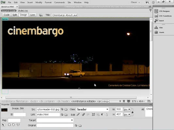Open the CSS Designer panel
Screen dimensions: 174x130
[x=162, y=11]
